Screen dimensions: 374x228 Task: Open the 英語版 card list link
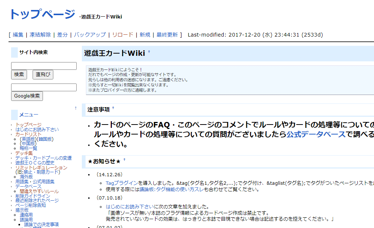tap(29, 139)
